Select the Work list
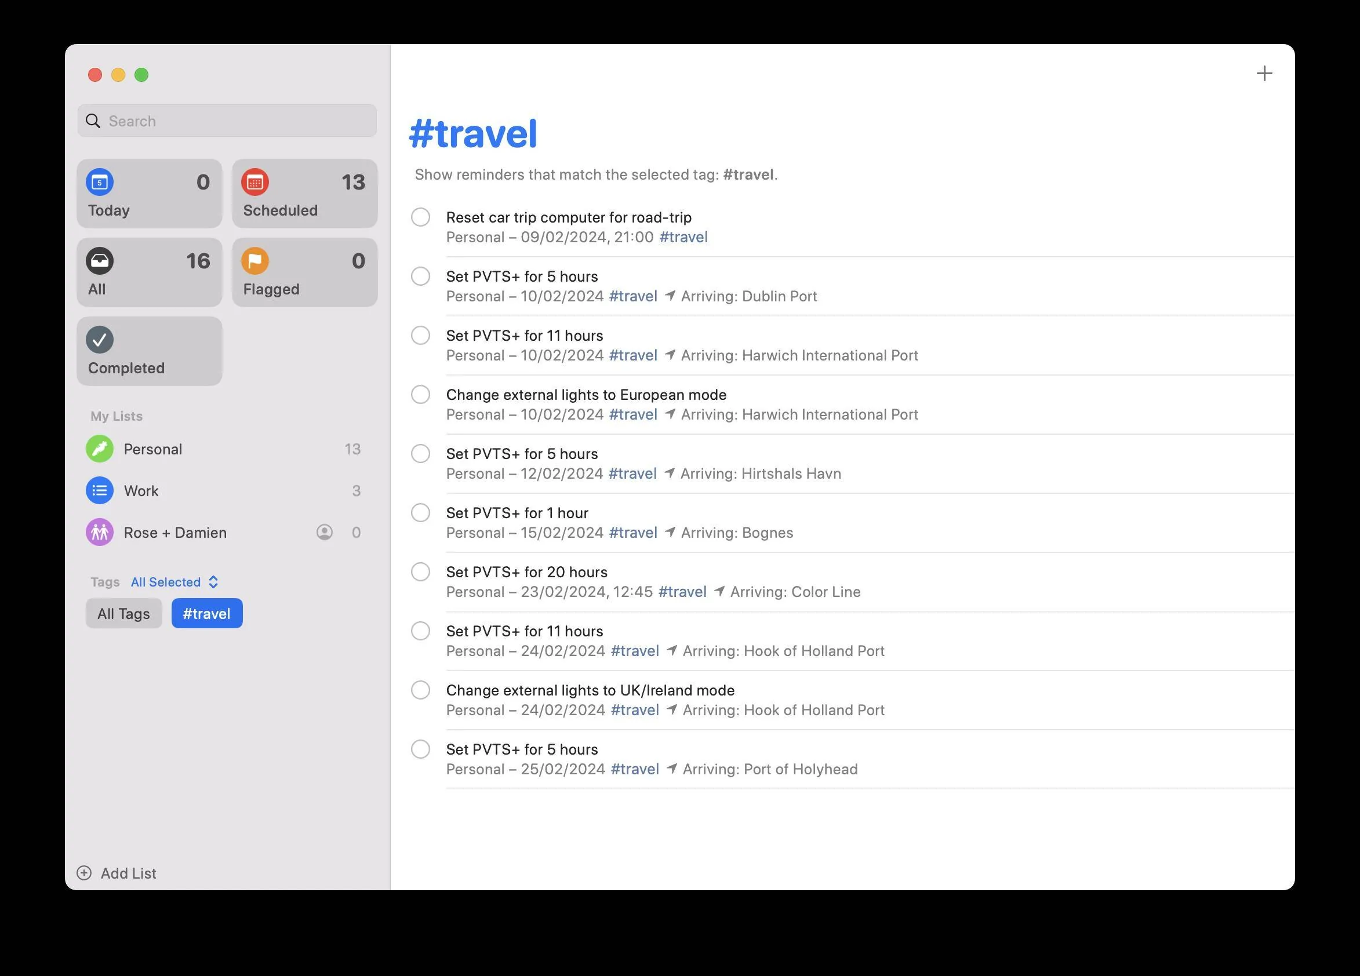 pos(227,491)
